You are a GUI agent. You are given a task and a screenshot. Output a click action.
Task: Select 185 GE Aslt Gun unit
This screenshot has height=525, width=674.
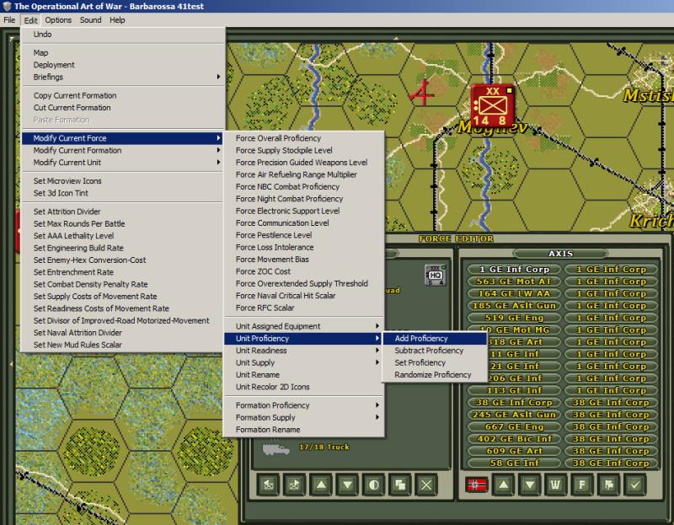click(x=514, y=305)
